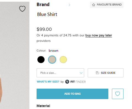The height and width of the screenshot is (109, 132).
Task: Mark as Favourite Brand
Action: pyautogui.click(x=107, y=5)
